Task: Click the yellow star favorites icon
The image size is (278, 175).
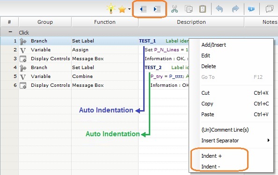Action: [x=122, y=9]
